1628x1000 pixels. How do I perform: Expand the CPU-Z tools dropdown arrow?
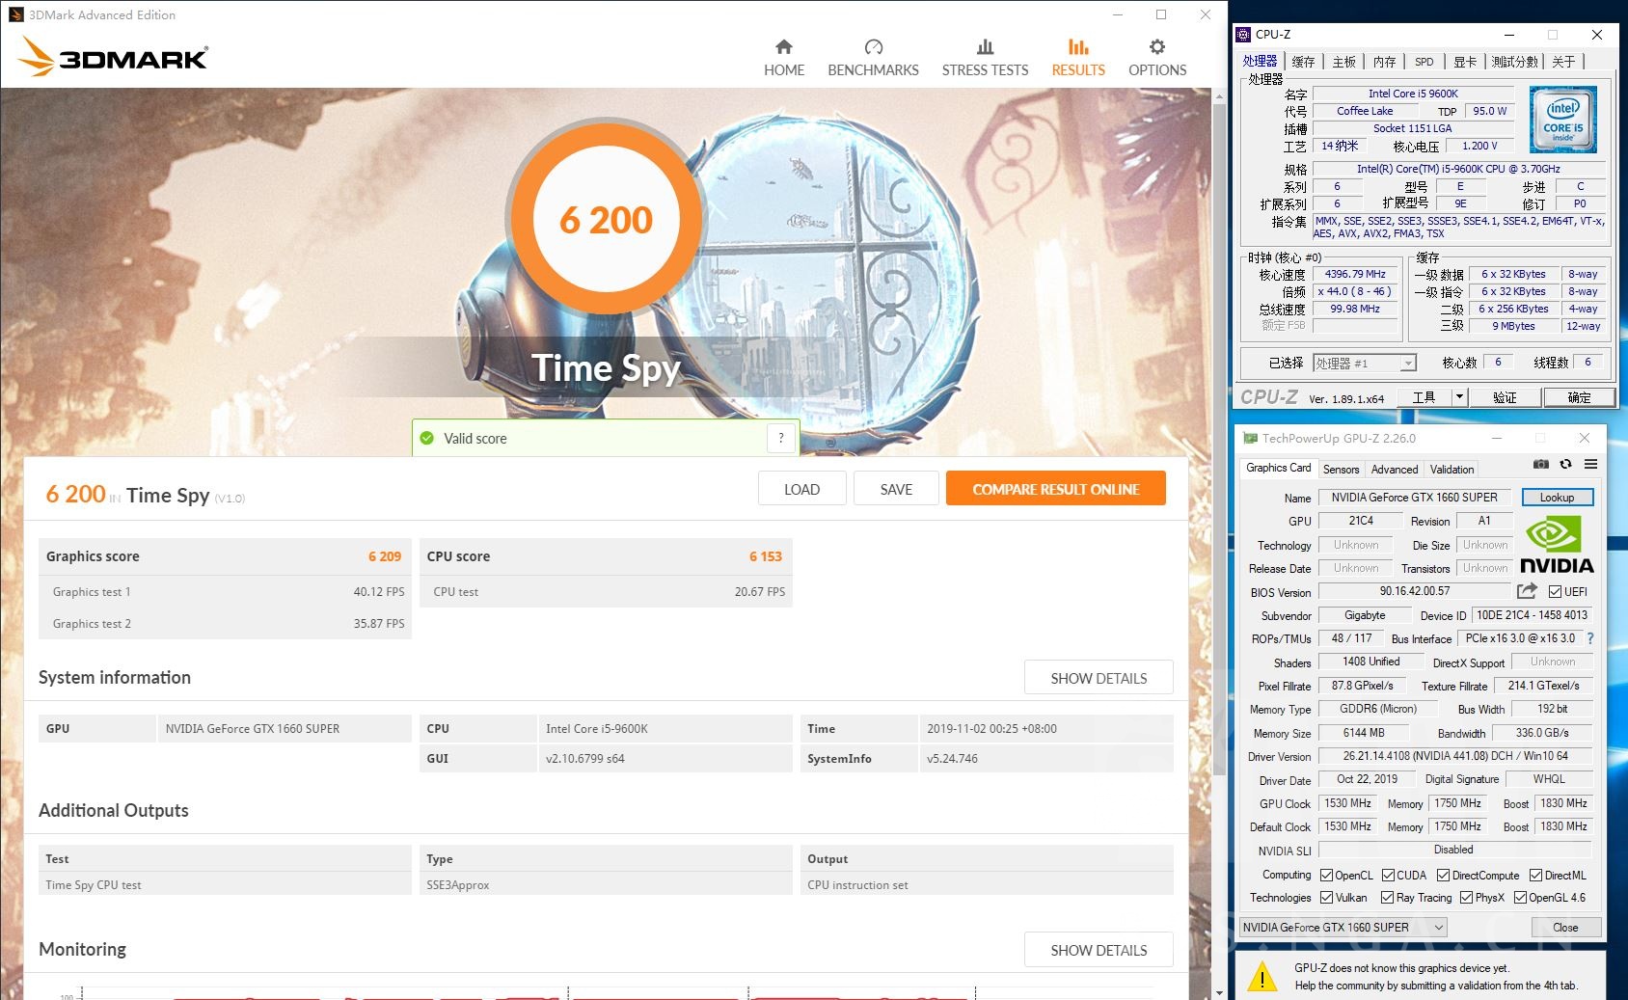pyautogui.click(x=1458, y=397)
